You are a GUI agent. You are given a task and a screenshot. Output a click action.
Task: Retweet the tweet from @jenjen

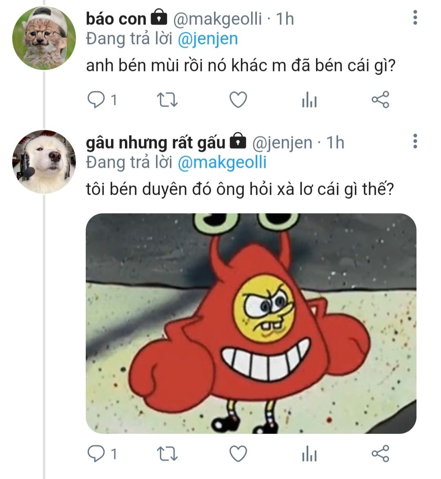[167, 454]
